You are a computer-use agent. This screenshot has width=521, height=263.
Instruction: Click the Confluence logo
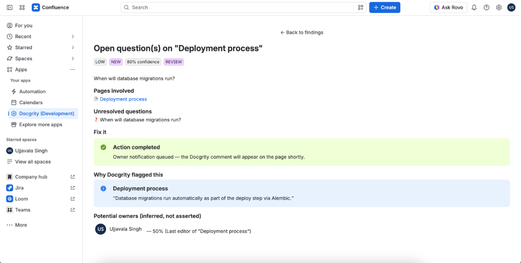[51, 7]
